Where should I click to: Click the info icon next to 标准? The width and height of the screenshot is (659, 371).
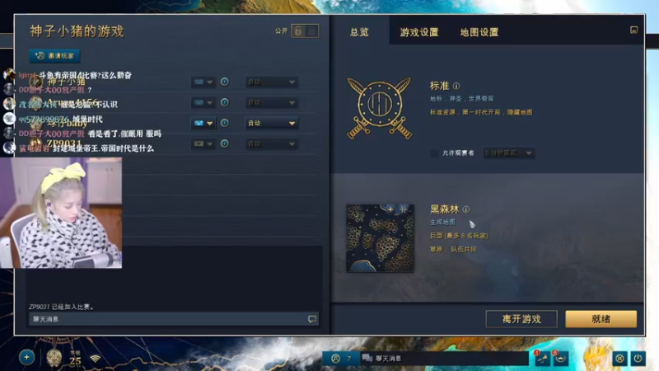tap(456, 86)
